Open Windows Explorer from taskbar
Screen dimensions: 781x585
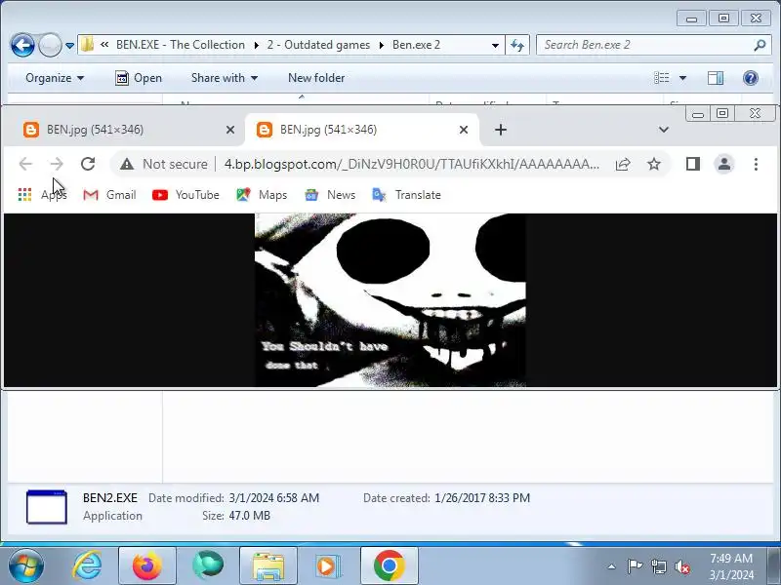[x=267, y=565]
